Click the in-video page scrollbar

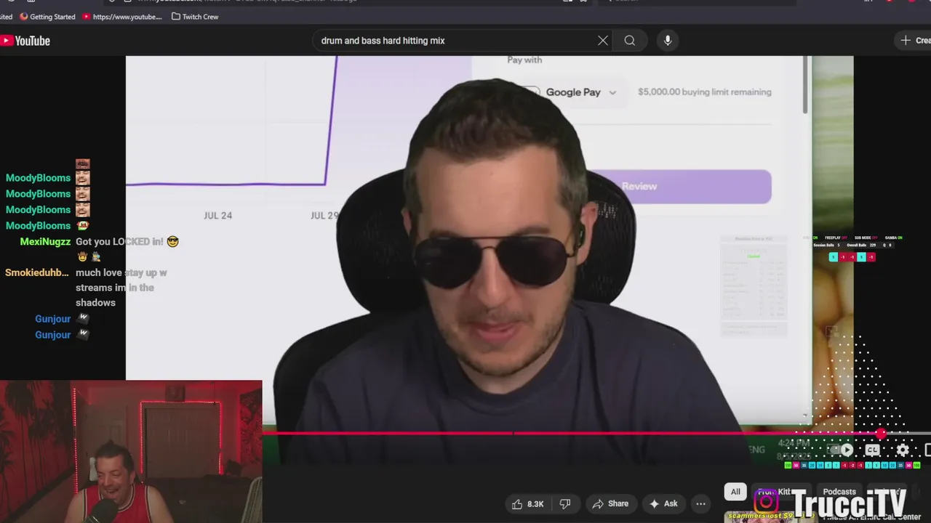point(805,86)
